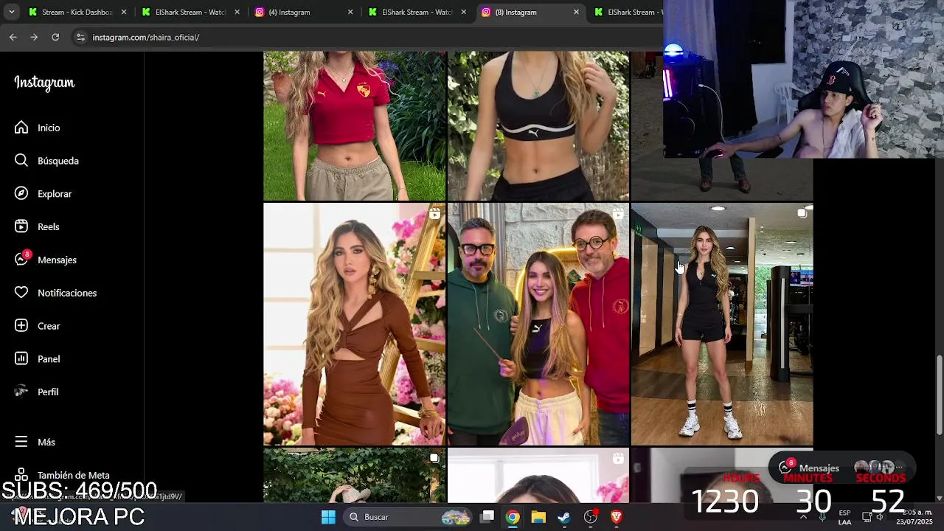The image size is (944, 531).
Task: Open post with brown cutout dress
Action: [x=355, y=324]
